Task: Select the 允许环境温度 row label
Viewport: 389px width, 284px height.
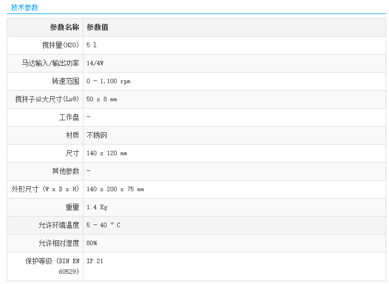Action: pyautogui.click(x=59, y=225)
